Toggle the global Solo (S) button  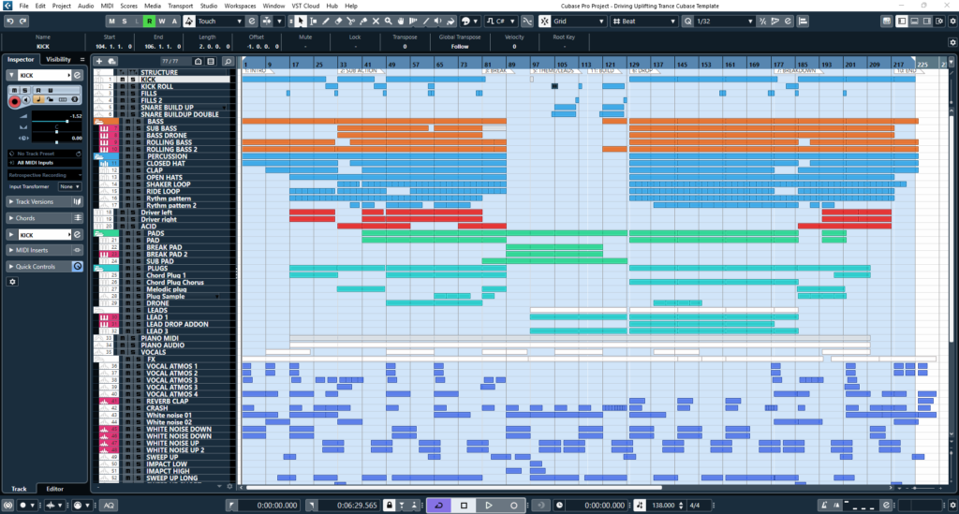tap(125, 21)
